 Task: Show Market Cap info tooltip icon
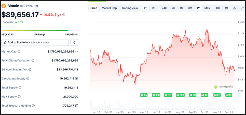point(19,52)
